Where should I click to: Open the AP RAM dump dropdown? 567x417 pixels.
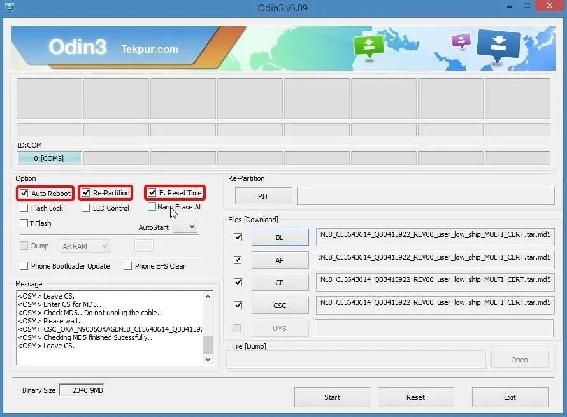tap(84, 246)
